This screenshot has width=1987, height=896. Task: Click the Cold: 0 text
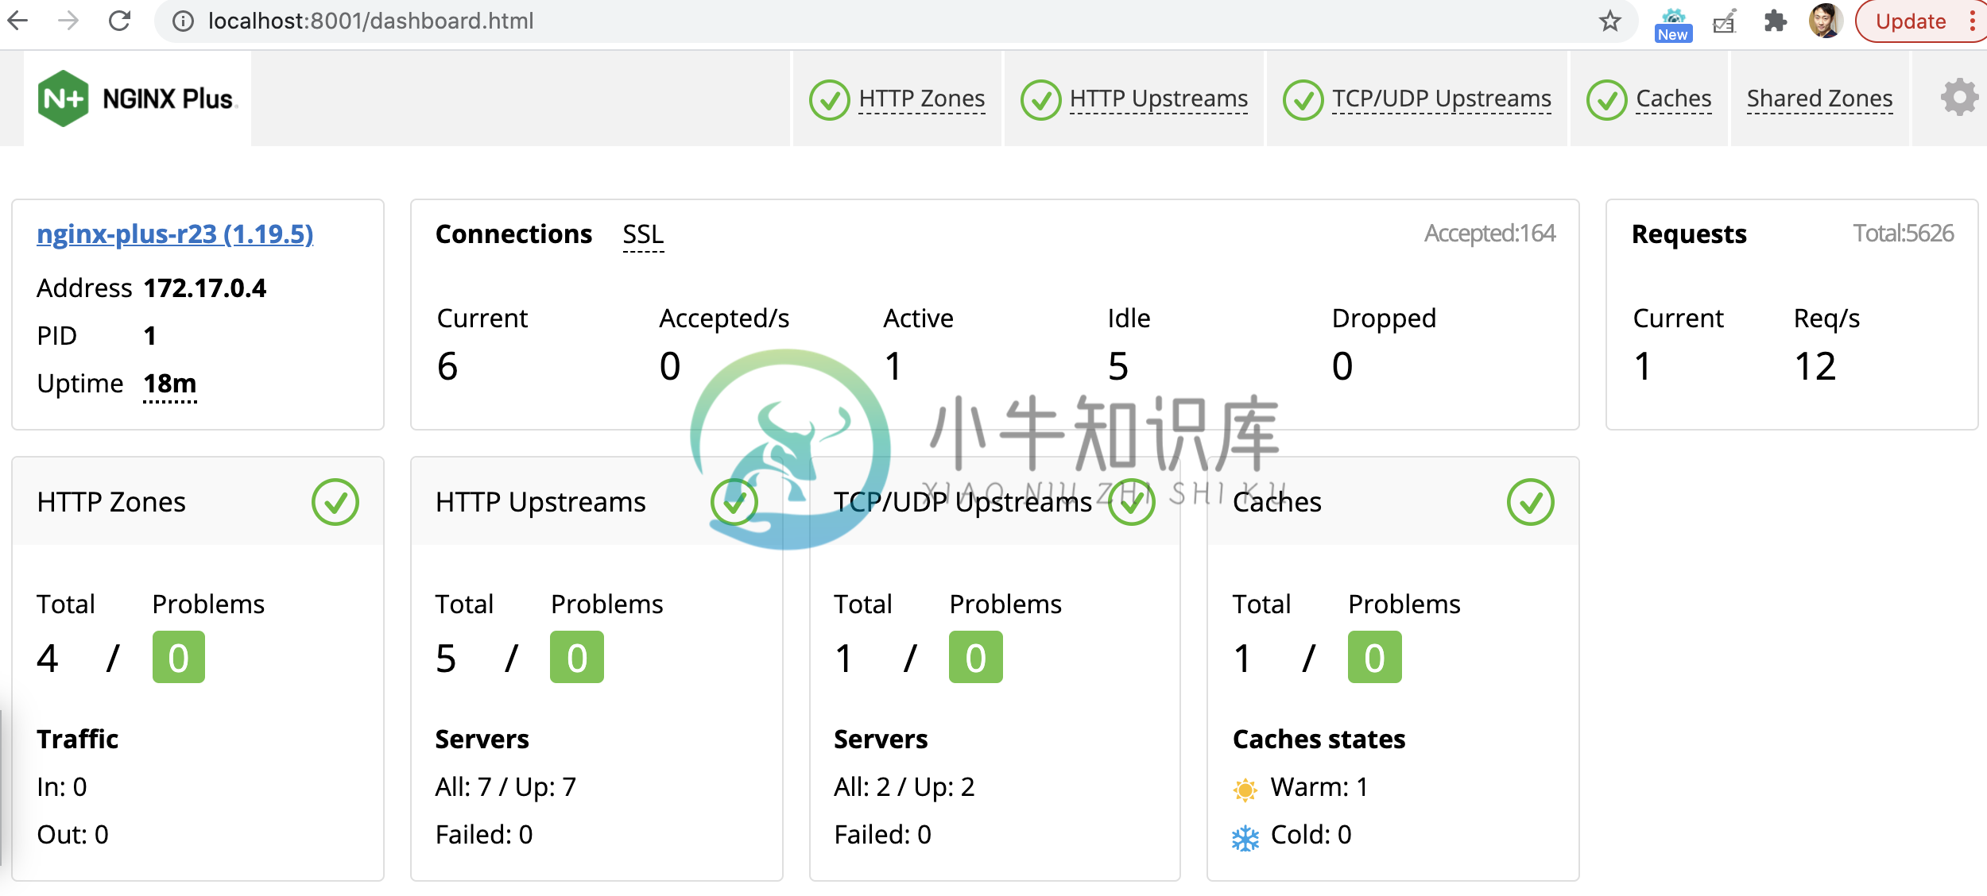pos(1311,835)
